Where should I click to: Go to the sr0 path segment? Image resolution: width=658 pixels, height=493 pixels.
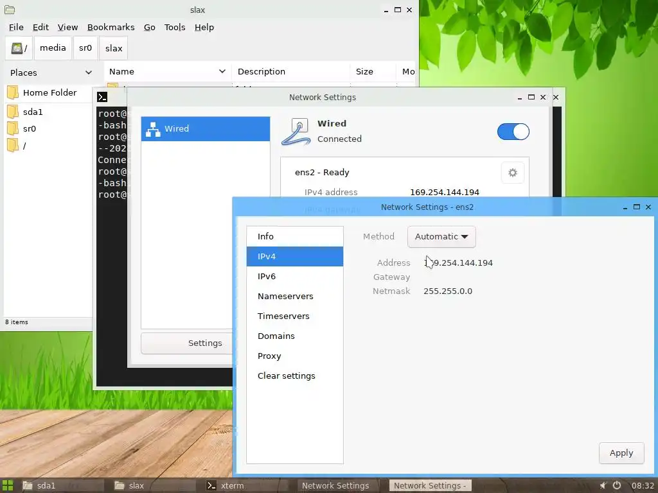[x=85, y=48]
